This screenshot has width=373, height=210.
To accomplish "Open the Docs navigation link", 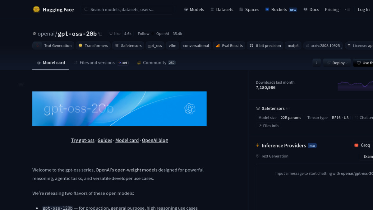I will pos(311,10).
